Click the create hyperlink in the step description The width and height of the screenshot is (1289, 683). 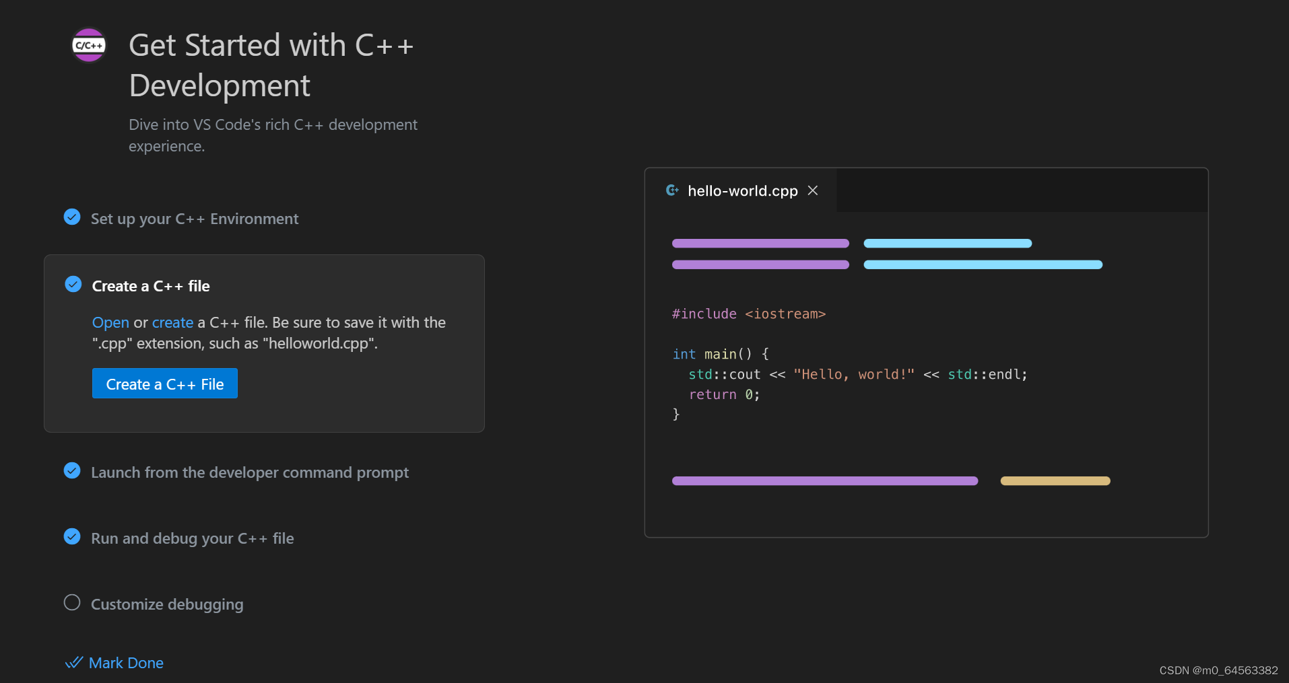pos(172,322)
